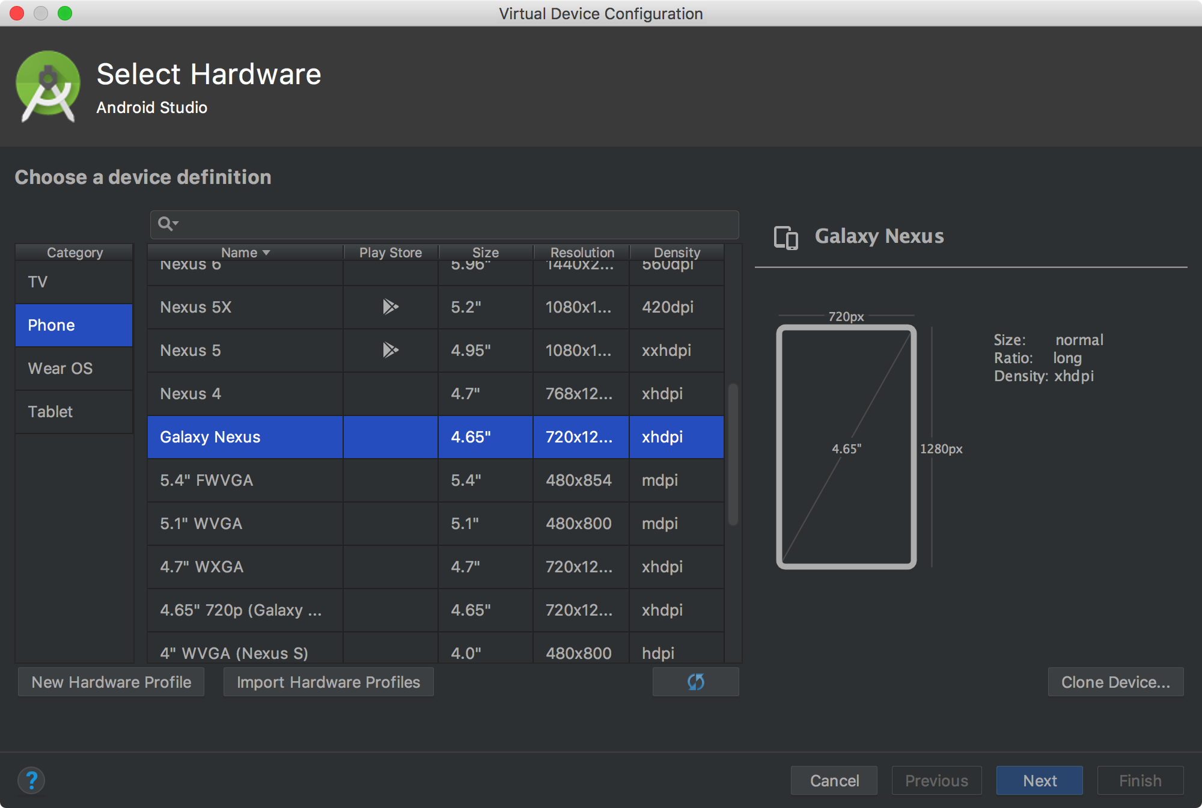Click the Next button
Image resolution: width=1202 pixels, height=808 pixels.
point(1040,780)
